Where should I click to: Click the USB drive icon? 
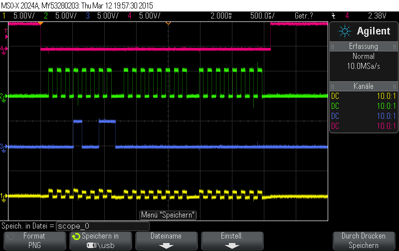(x=92, y=246)
